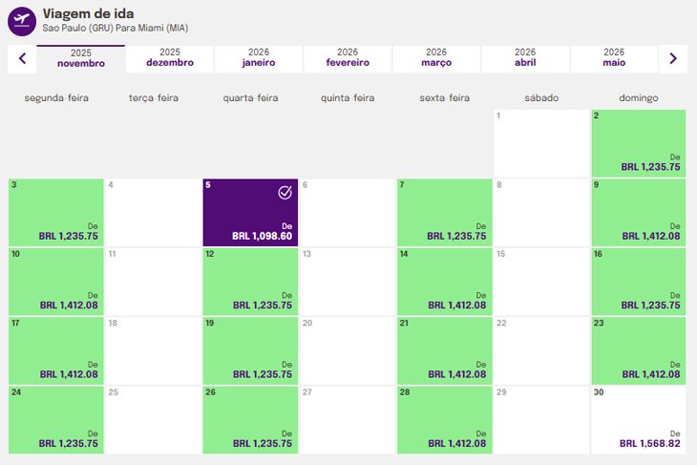Select the novembro 2025 tab
Image resolution: width=697 pixels, height=465 pixels.
click(81, 58)
